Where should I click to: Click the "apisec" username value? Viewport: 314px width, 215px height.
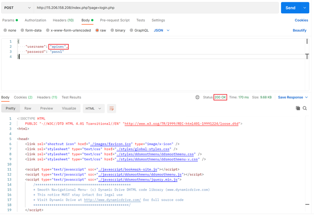(58, 47)
